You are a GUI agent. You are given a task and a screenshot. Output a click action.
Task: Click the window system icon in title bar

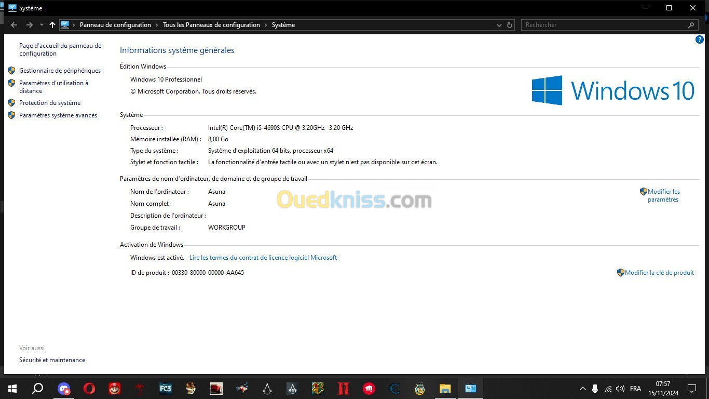12,8
